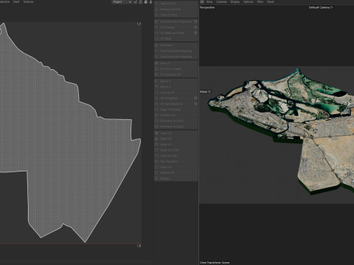Paste UV from the command list
354x265 pixels.
tap(176, 139)
